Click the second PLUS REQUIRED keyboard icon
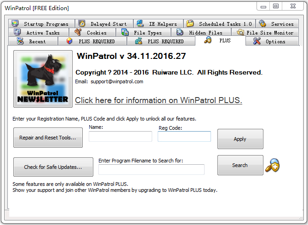Image resolution: width=308 pixels, height=225 pixels. click(x=138, y=41)
